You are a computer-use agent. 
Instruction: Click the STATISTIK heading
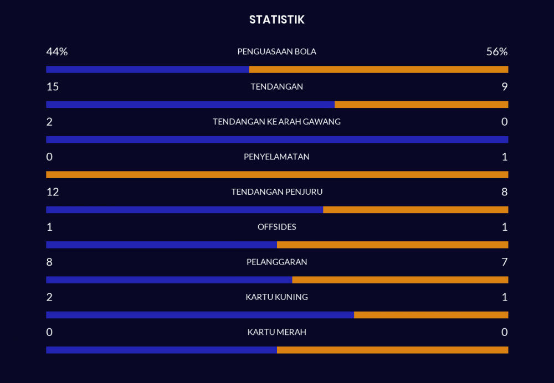coord(276,20)
